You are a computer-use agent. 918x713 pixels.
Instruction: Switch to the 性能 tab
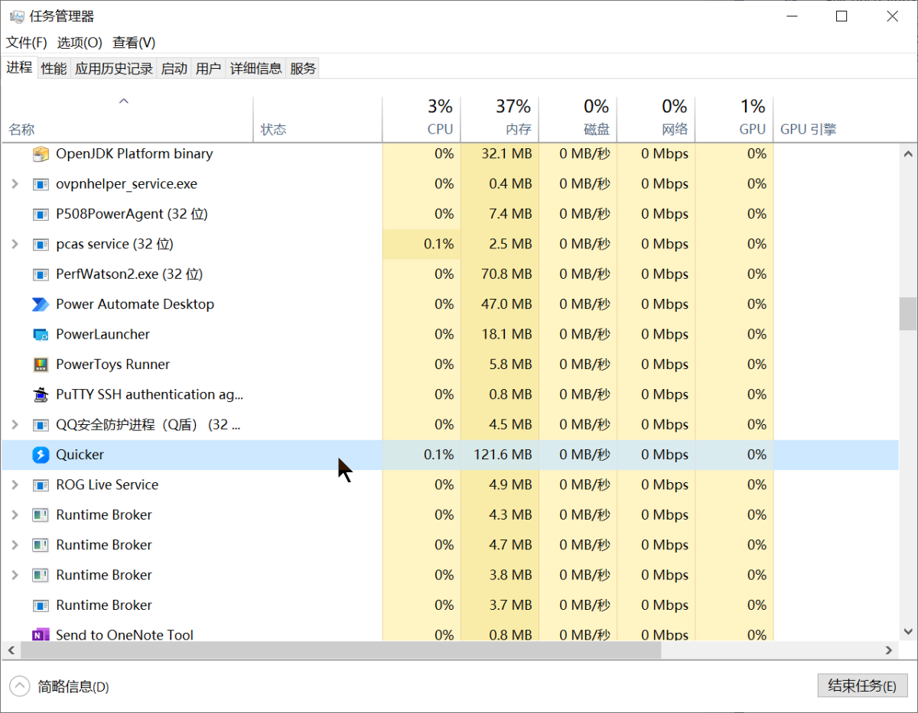pos(54,69)
